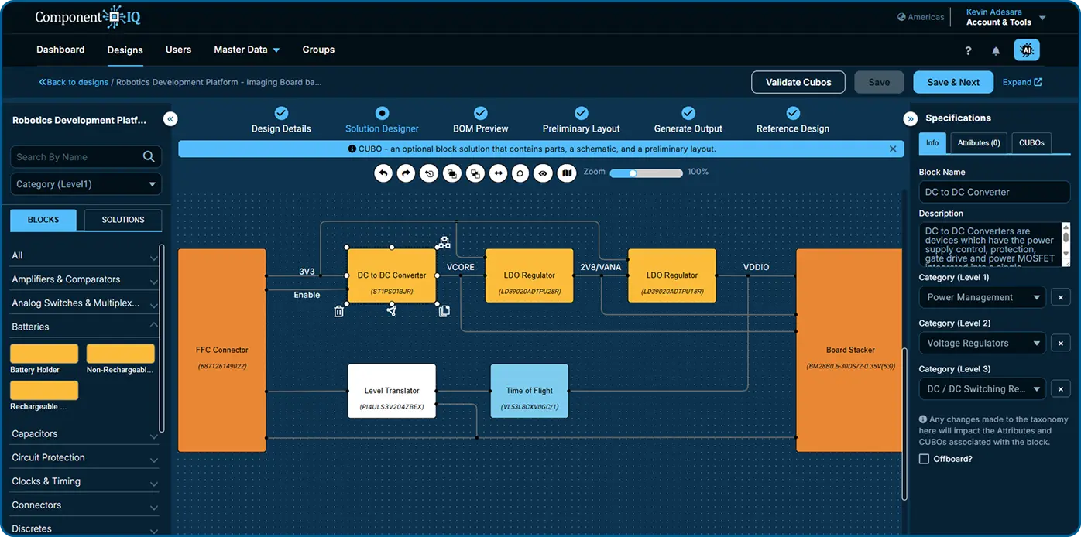Click the reset/restore history toolbar icon

pos(429,173)
